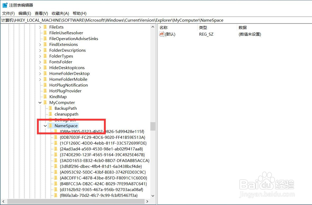This screenshot has height=205, width=312.
Task: Collapse the MyComputer key
Action: point(40,103)
